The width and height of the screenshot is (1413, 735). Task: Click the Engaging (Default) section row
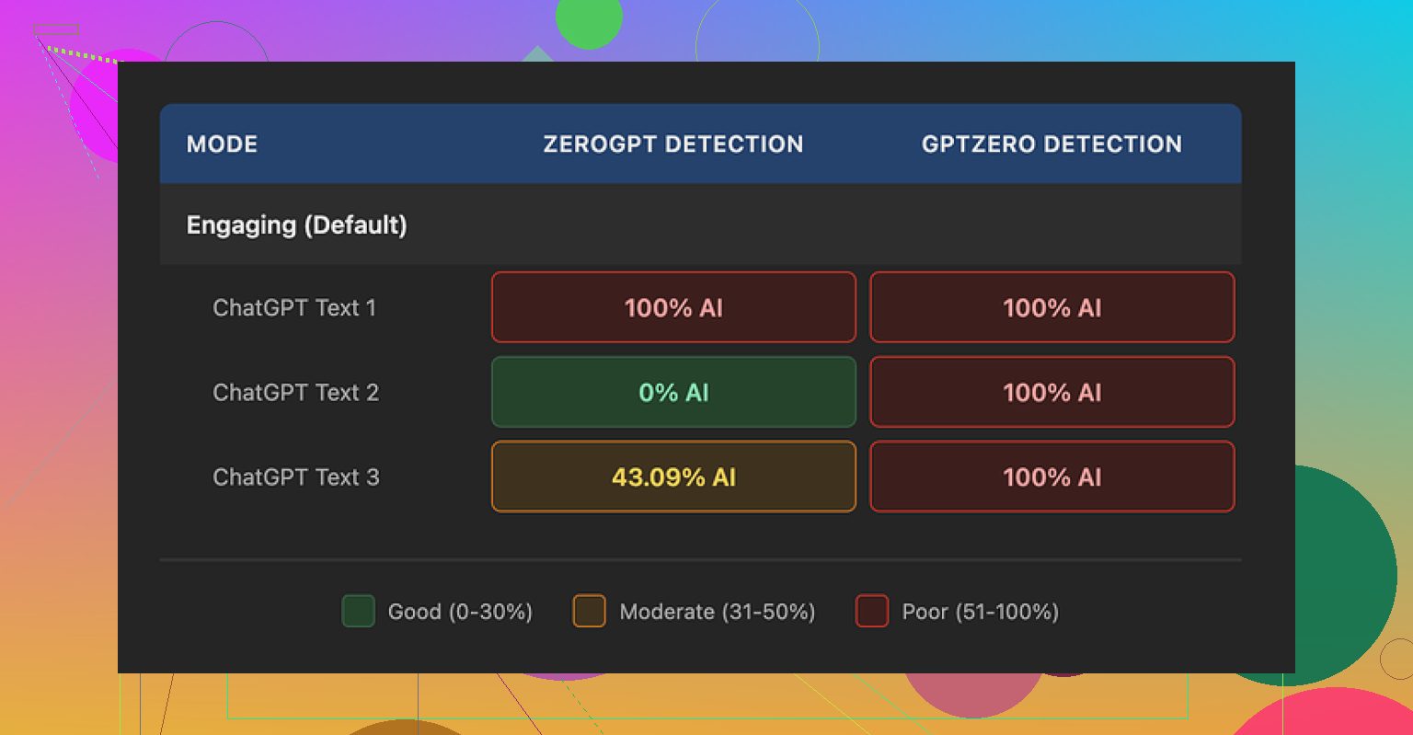click(x=296, y=225)
